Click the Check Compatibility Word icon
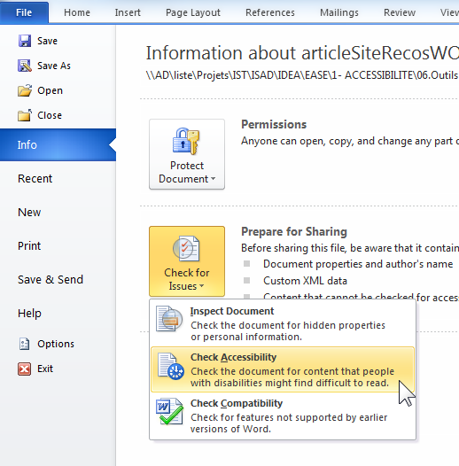Image resolution: width=459 pixels, height=466 pixels. pyautogui.click(x=169, y=411)
